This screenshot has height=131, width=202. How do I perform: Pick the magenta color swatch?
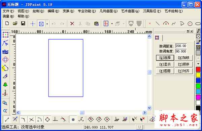coord(198,97)
